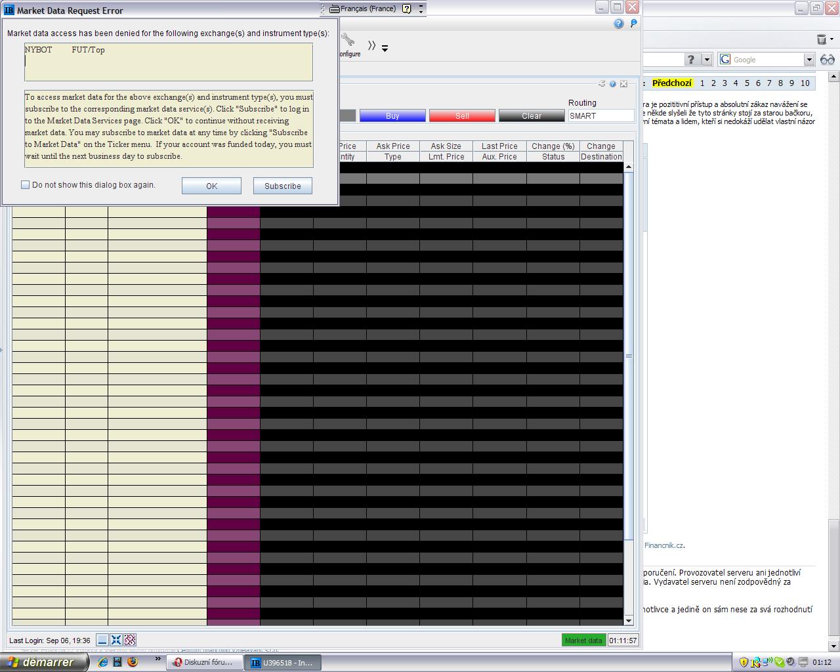Viewport: 840px width, 672px height.
Task: Expand the quick launch overflow chevron
Action: tap(157, 659)
